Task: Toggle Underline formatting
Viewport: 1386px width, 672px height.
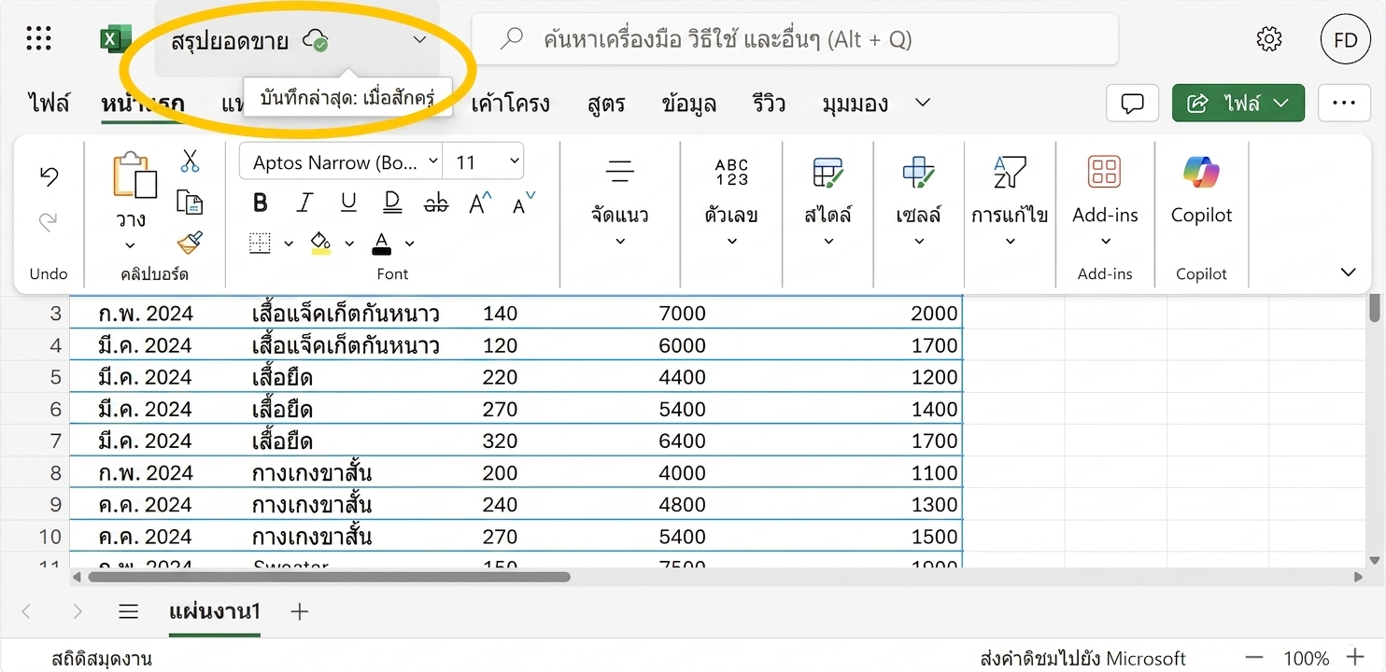Action: [x=348, y=203]
